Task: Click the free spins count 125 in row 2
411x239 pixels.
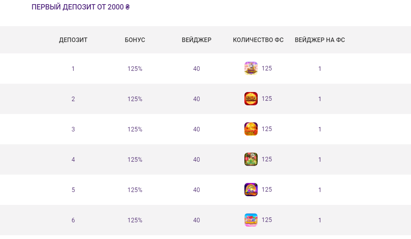Action: pyautogui.click(x=267, y=99)
